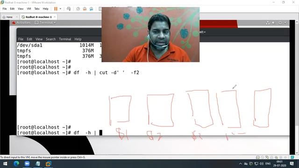The image size is (299, 168).
Task: Click the Red Hat logo in top bar
Action: click(x=14, y=23)
